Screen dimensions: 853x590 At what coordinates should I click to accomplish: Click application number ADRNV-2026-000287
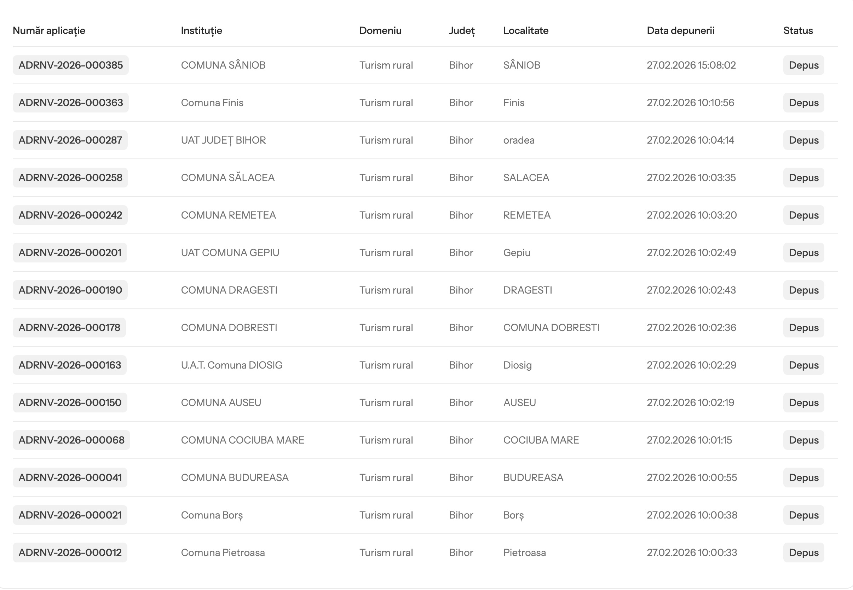tap(70, 140)
